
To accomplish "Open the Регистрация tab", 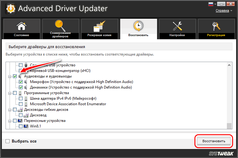I will [x=216, y=29].
